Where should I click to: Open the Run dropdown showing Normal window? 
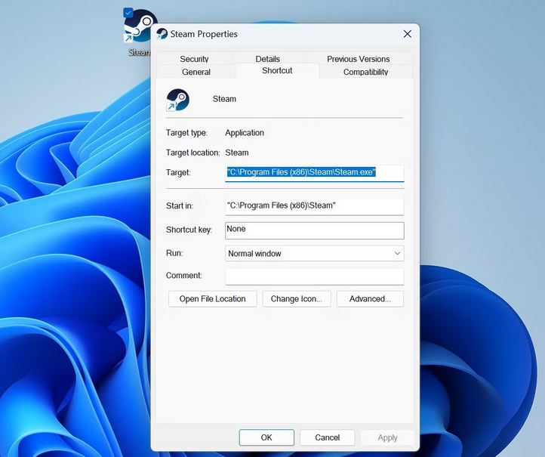click(x=315, y=254)
